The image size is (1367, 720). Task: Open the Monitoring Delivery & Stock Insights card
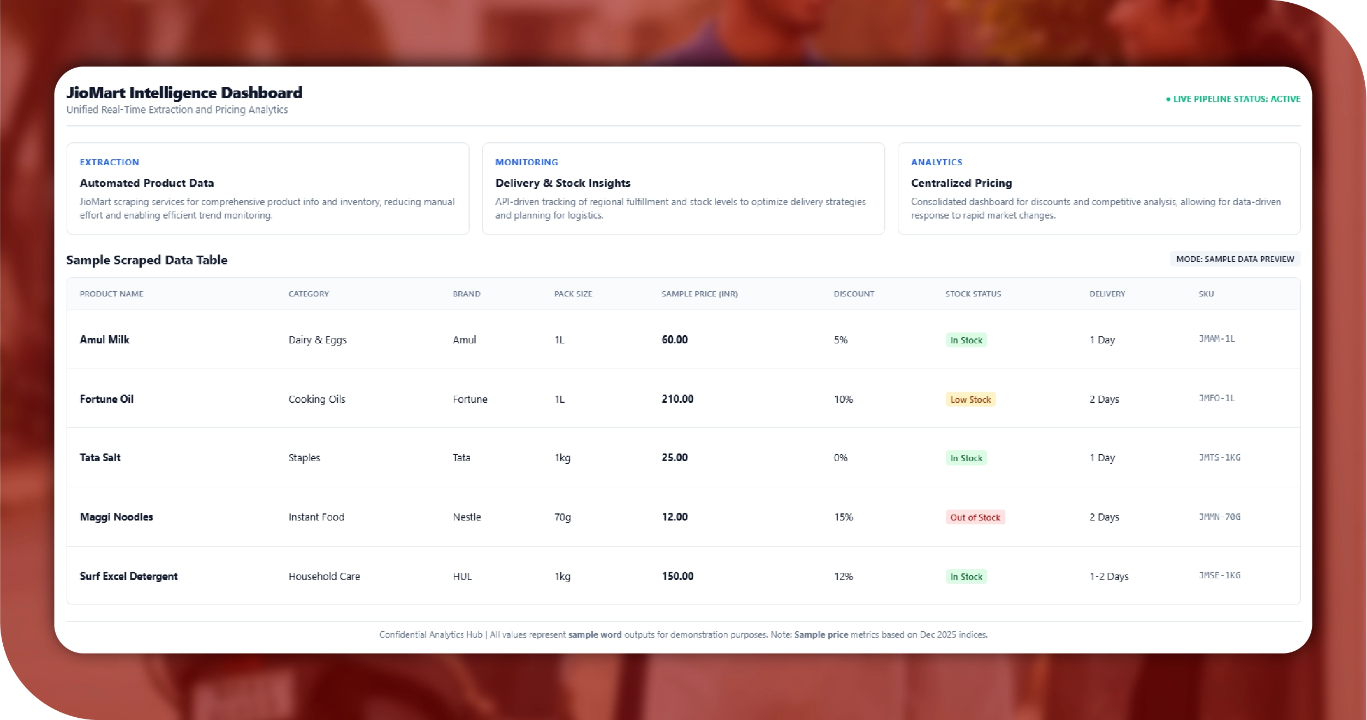pyautogui.click(x=683, y=189)
